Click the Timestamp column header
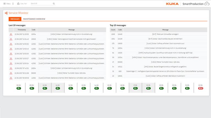This screenshot has height=118, width=211. 21,30
